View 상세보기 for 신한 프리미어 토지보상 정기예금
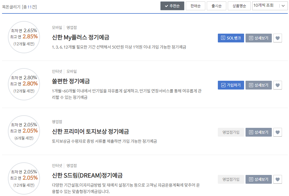Viewport: 289px width, 196px height. [259, 133]
